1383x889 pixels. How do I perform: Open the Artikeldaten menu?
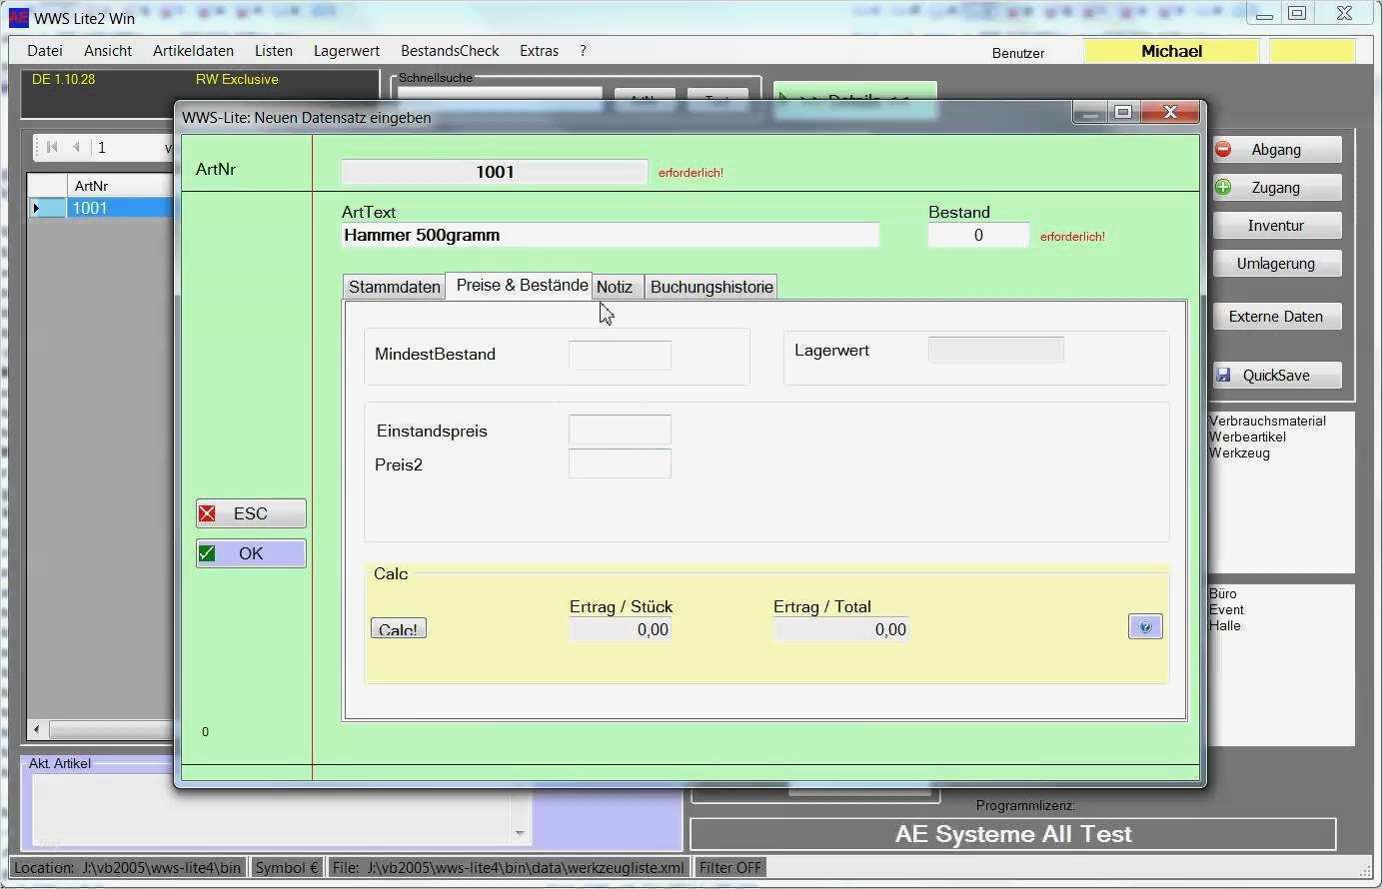pyautogui.click(x=193, y=51)
